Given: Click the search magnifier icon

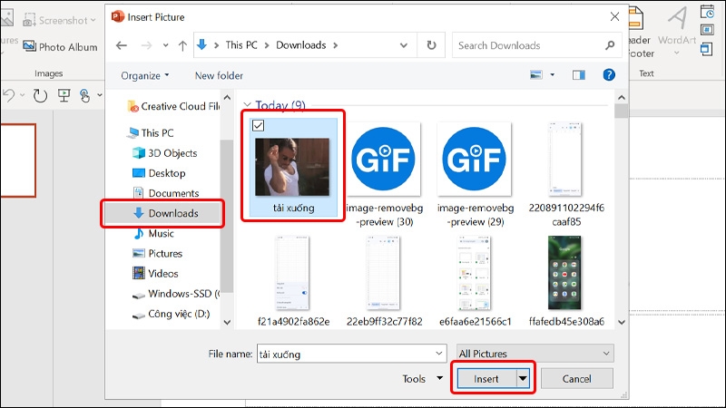Looking at the screenshot, I should 610,45.
